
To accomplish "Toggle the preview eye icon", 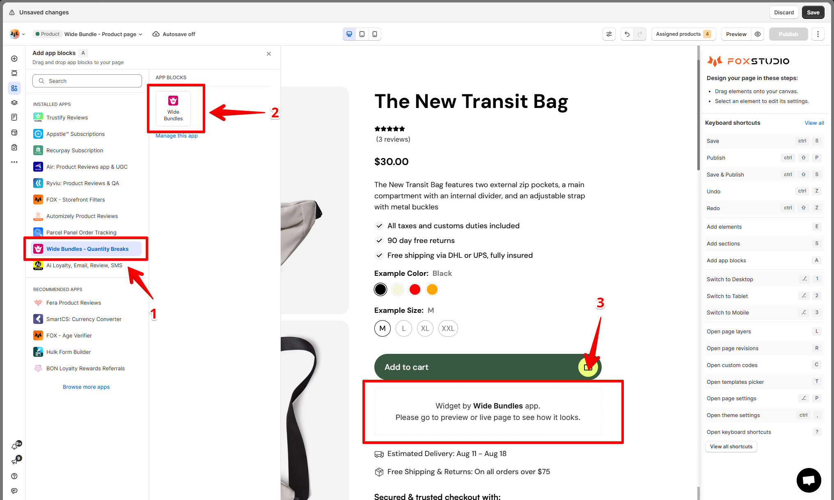I will click(x=758, y=34).
